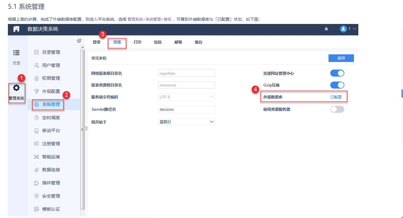The width and height of the screenshot is (403, 218).
Task: Click the 网络报表根目录名 label
Action: (x=107, y=73)
